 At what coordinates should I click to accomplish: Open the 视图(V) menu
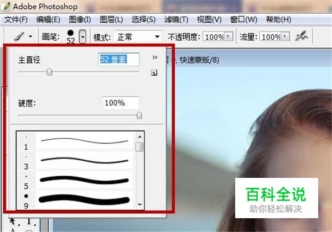click(x=209, y=20)
